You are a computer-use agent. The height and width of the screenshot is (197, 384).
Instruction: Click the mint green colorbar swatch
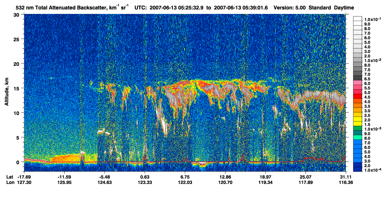[x=357, y=138]
